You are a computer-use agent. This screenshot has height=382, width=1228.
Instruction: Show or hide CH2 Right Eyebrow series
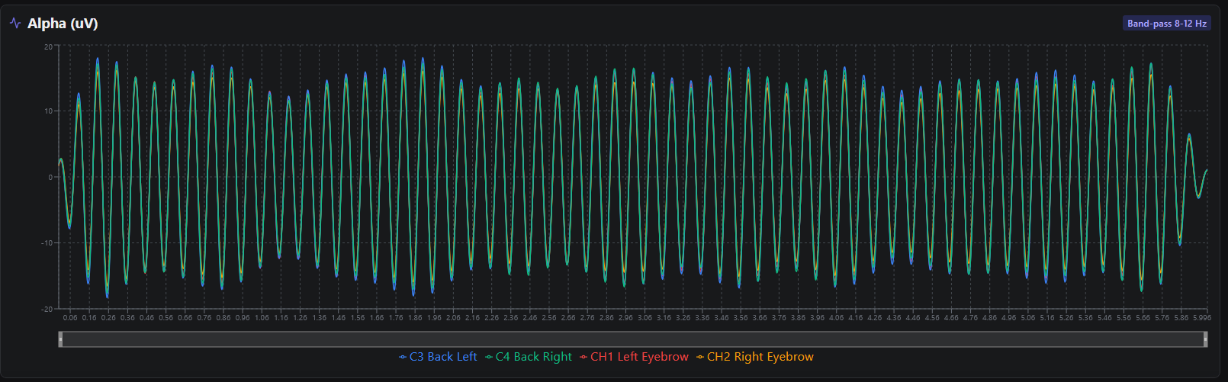tap(760, 357)
